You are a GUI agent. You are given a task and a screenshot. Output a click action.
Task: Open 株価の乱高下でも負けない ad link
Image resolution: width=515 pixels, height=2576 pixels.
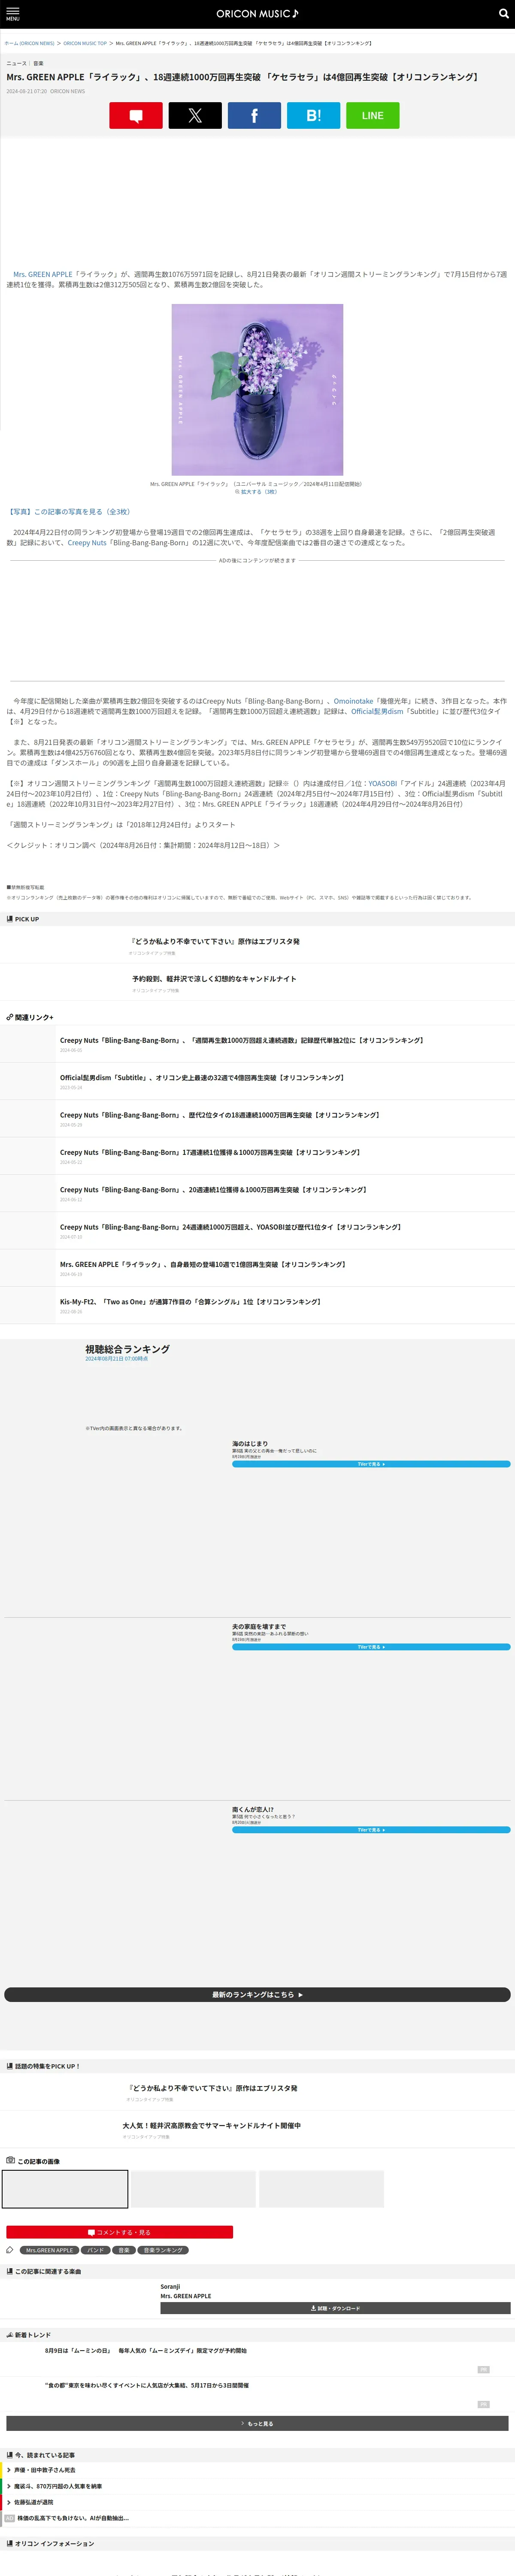[73, 2518]
